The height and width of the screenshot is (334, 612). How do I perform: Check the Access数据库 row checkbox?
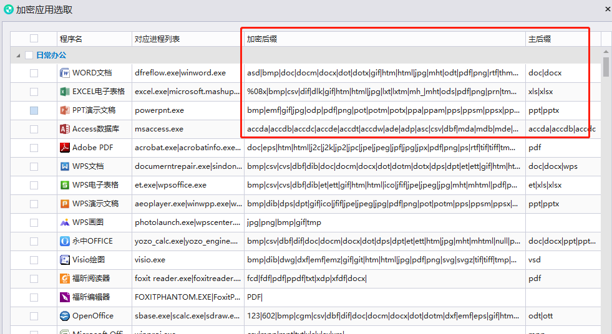[x=34, y=129]
